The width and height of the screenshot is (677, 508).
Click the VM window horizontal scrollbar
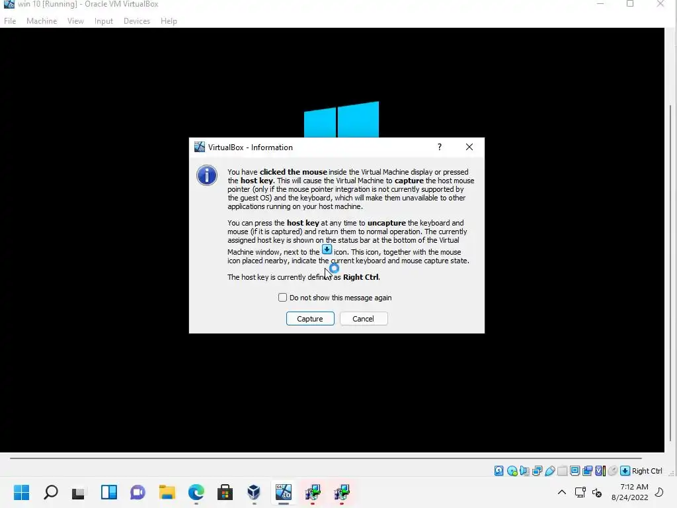325,458
